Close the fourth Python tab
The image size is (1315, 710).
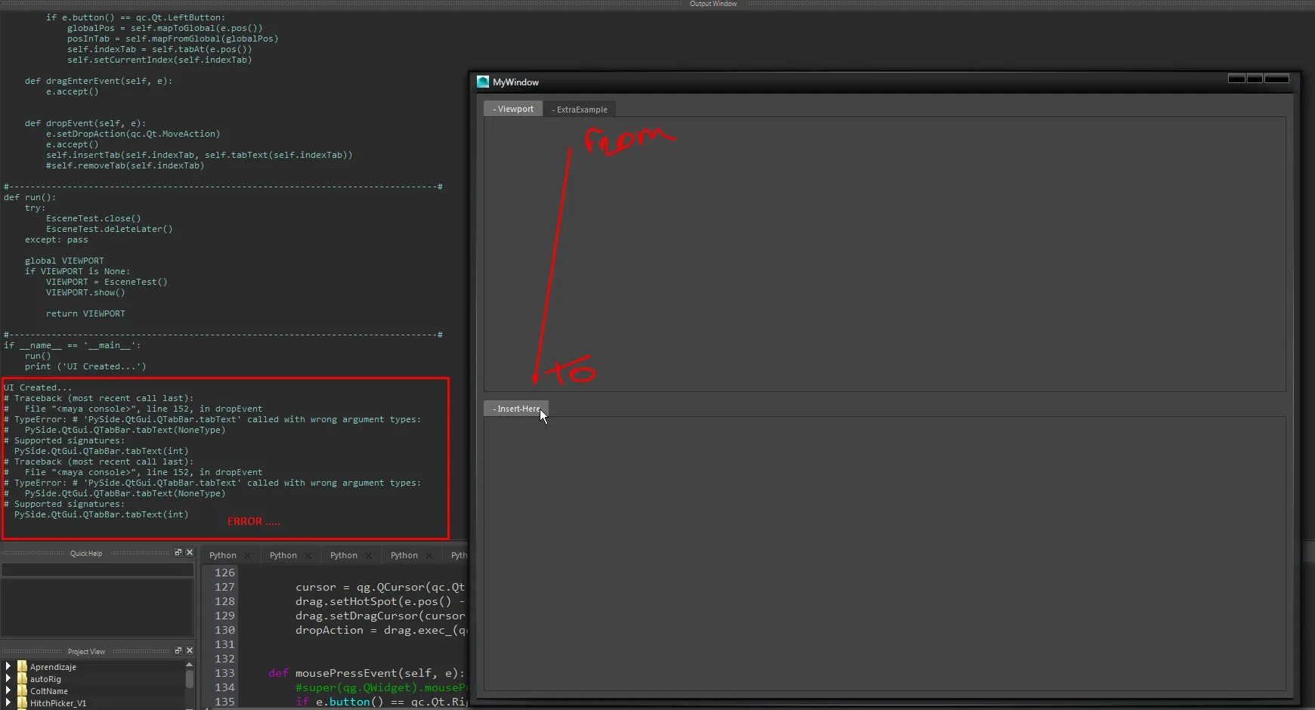[429, 555]
